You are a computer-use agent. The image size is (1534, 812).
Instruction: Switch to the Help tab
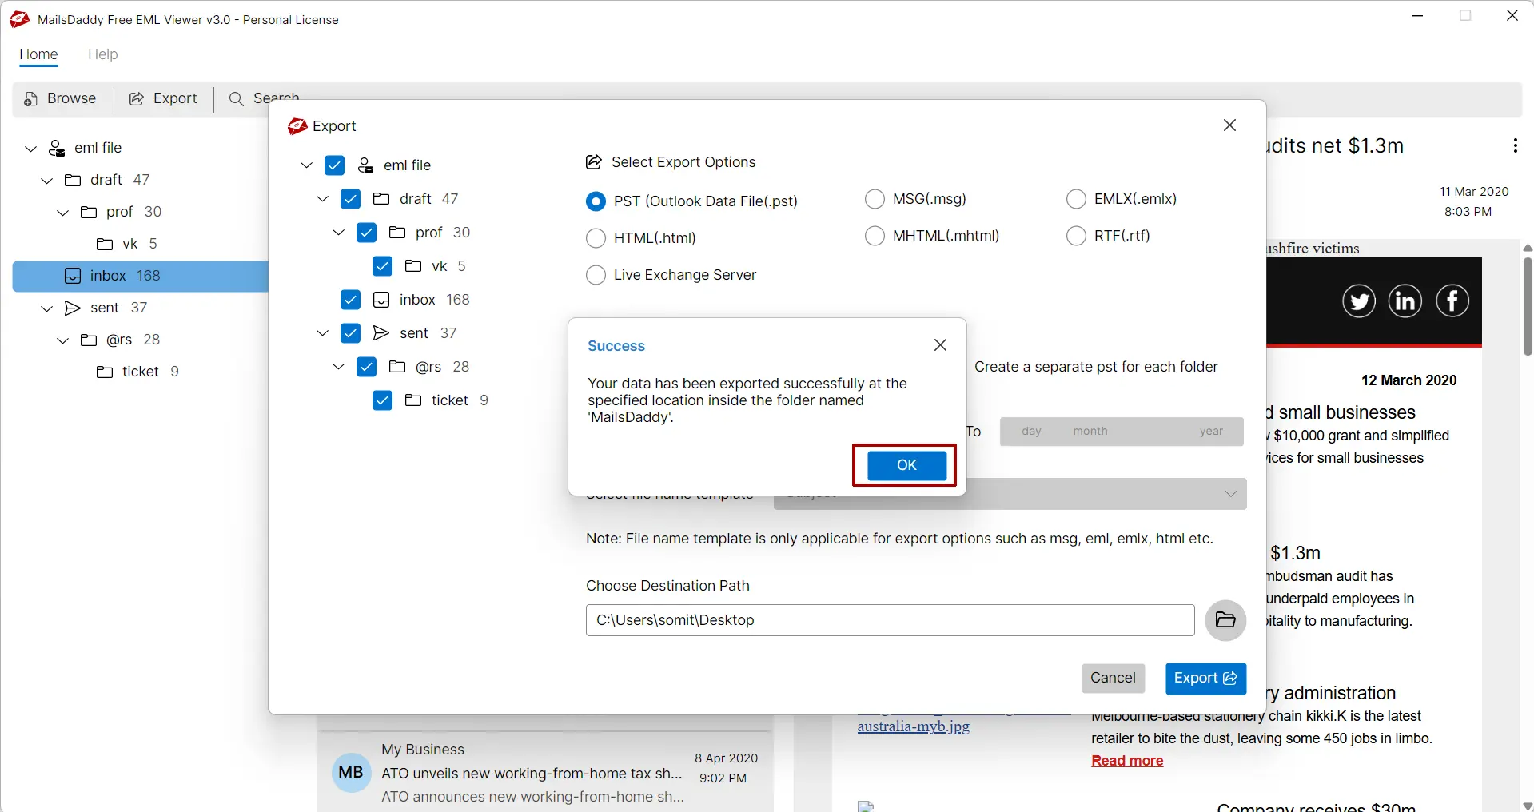(102, 54)
